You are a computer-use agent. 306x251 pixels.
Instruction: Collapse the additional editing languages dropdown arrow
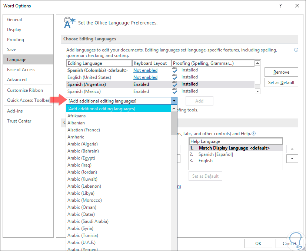pyautogui.click(x=174, y=101)
